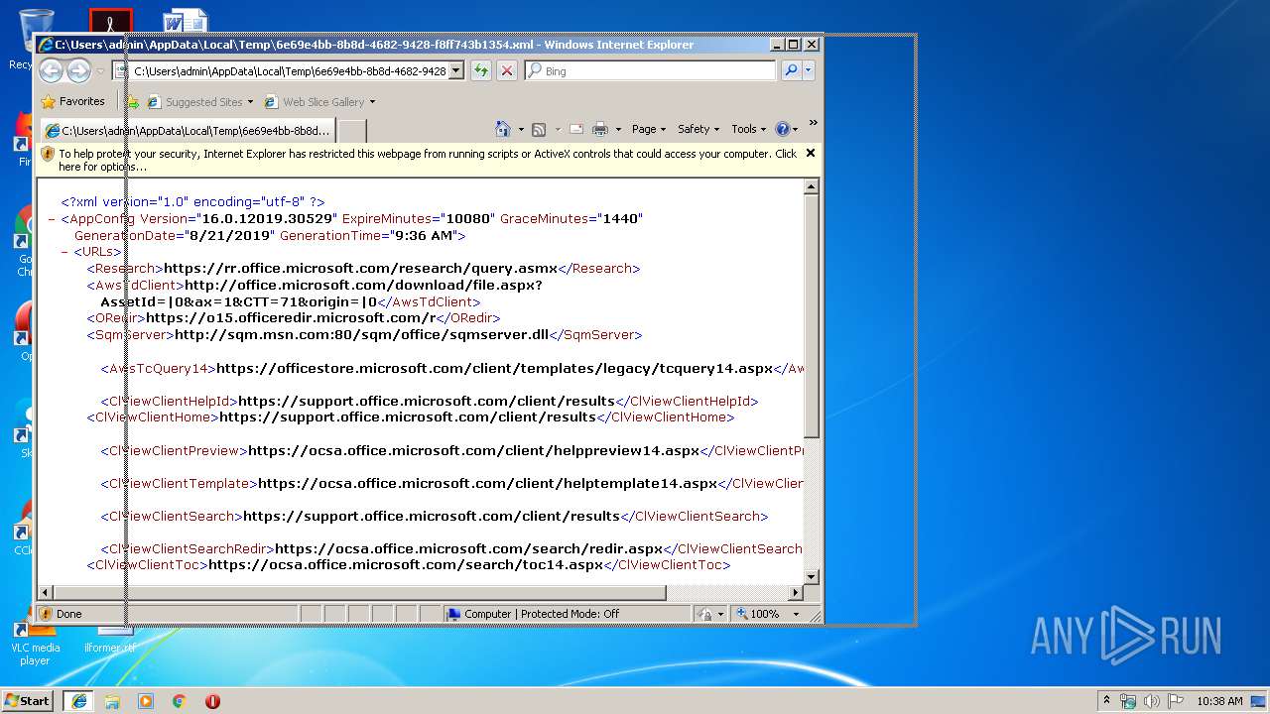Click the clock showing 10:38 AM
Image resolution: width=1270 pixels, height=714 pixels.
point(1219,701)
